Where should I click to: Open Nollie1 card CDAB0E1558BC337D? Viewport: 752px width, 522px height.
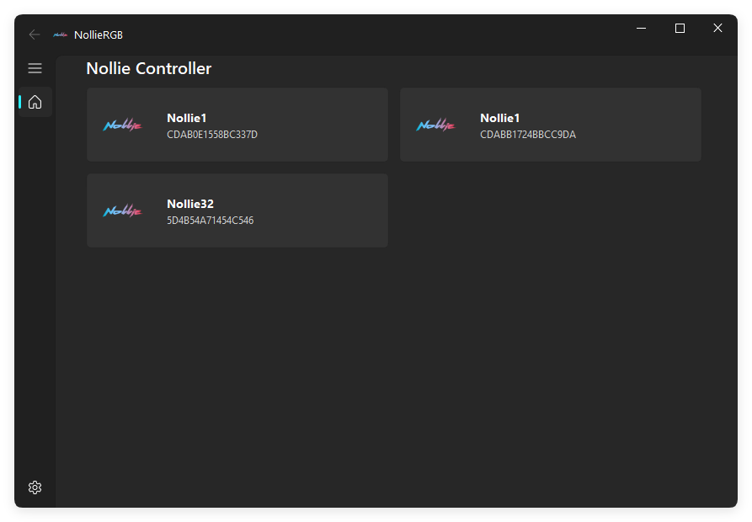point(237,125)
